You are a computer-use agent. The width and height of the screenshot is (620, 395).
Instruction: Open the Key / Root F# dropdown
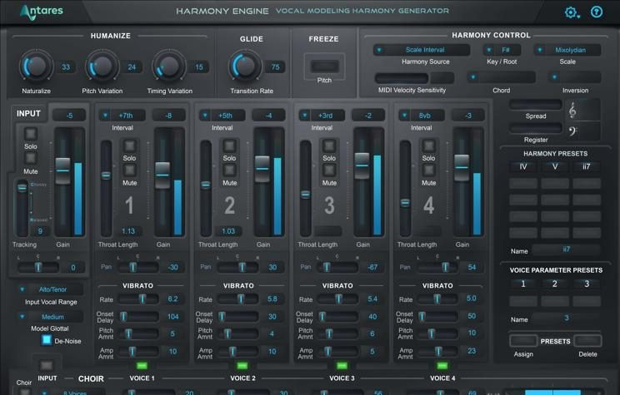tap(502, 50)
